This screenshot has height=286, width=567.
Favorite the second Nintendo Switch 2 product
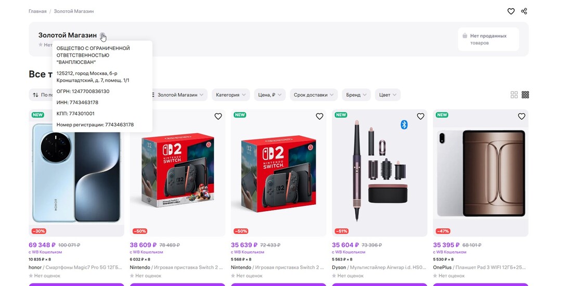click(319, 116)
